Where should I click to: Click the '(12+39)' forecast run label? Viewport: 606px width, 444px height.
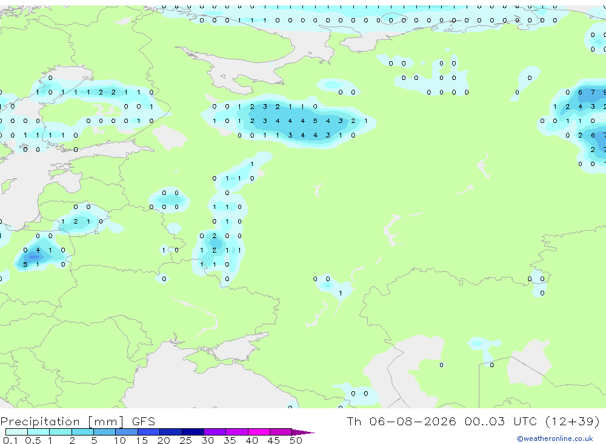point(573,421)
